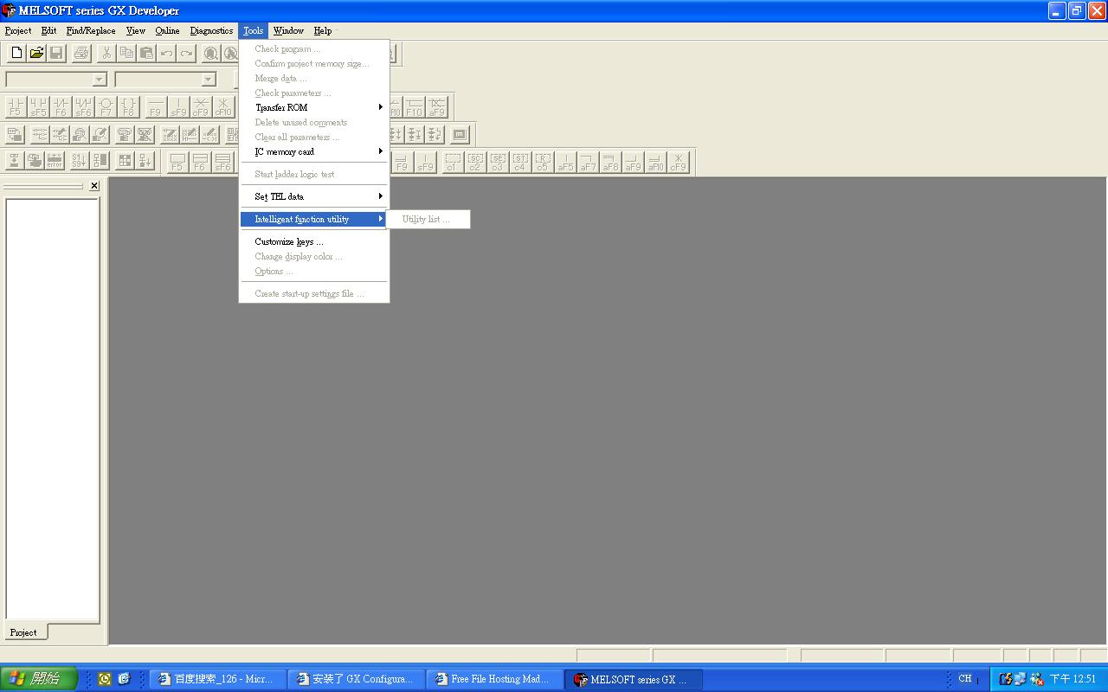The image size is (1108, 692).
Task: Choose Utility list in the submenu
Action: (426, 220)
